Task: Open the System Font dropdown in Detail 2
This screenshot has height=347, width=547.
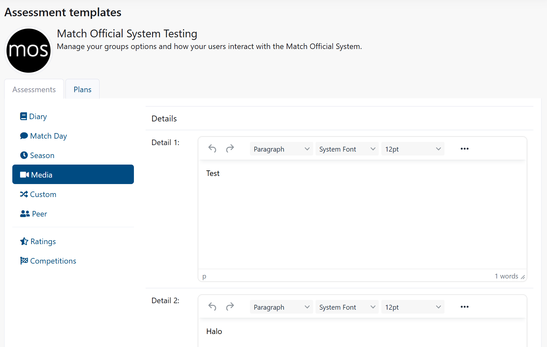Action: pos(347,307)
